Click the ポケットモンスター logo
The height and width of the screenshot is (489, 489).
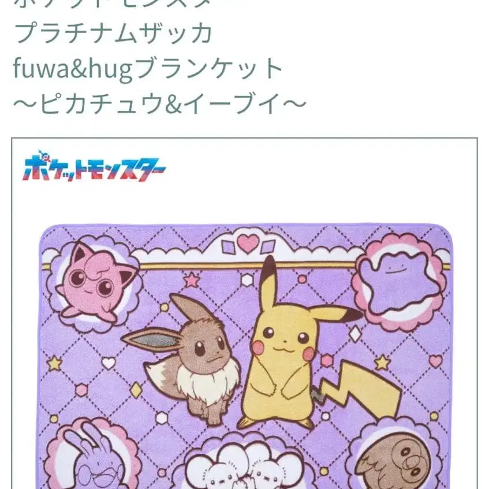pyautogui.click(x=94, y=166)
